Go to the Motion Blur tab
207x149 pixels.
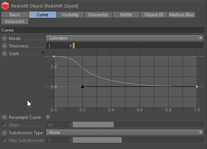click(x=182, y=15)
